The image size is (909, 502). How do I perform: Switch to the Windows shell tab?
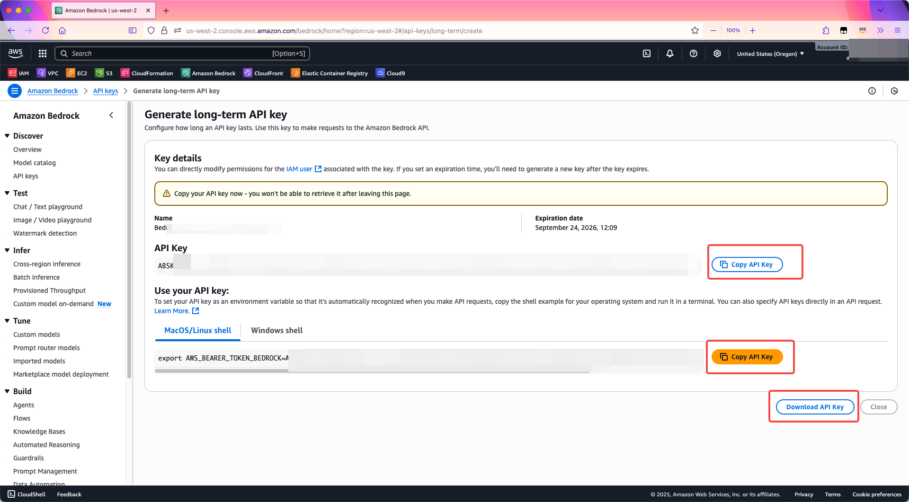[x=276, y=330]
